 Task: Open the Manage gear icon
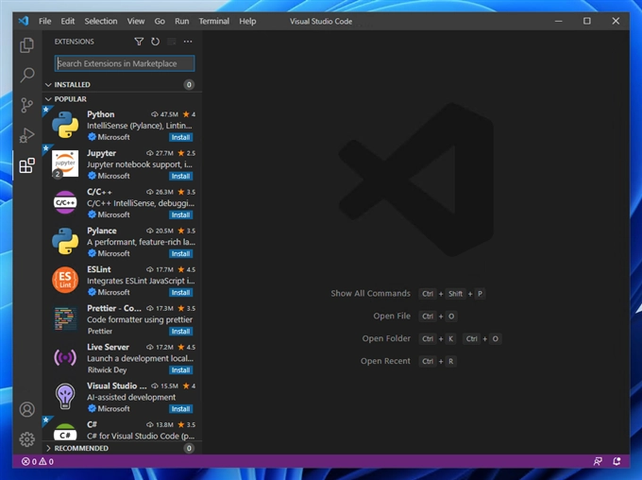27,439
